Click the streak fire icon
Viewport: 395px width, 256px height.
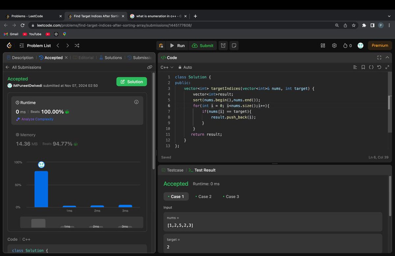pos(345,45)
